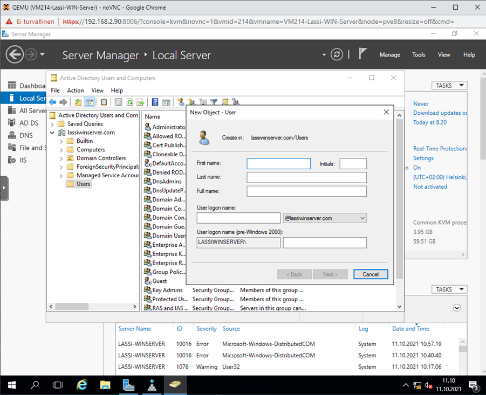This screenshot has width=486, height=395.
Task: Click the First name input field
Action: (x=278, y=164)
